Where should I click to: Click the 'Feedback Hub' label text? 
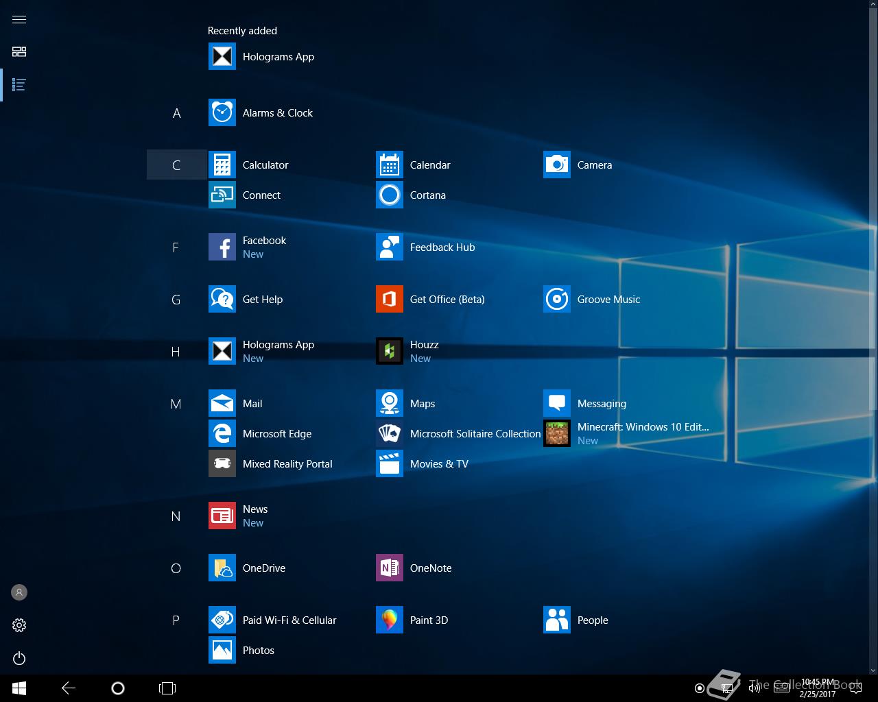pos(442,247)
